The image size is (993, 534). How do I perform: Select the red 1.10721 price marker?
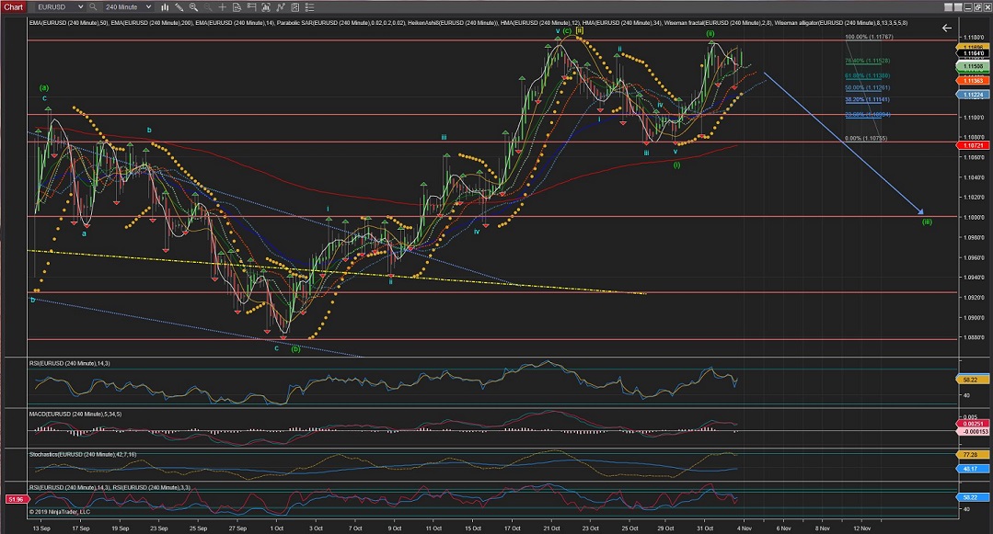974,145
